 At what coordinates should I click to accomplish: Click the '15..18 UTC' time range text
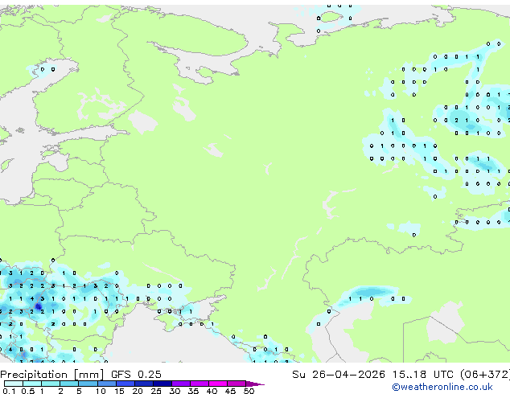tap(423, 375)
